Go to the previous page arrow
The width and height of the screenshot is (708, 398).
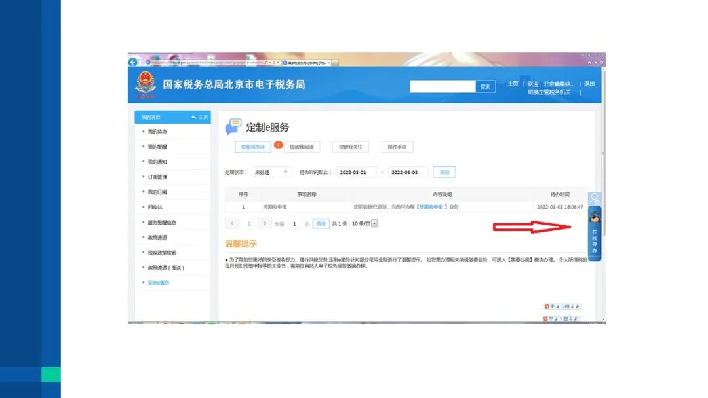[x=232, y=223]
